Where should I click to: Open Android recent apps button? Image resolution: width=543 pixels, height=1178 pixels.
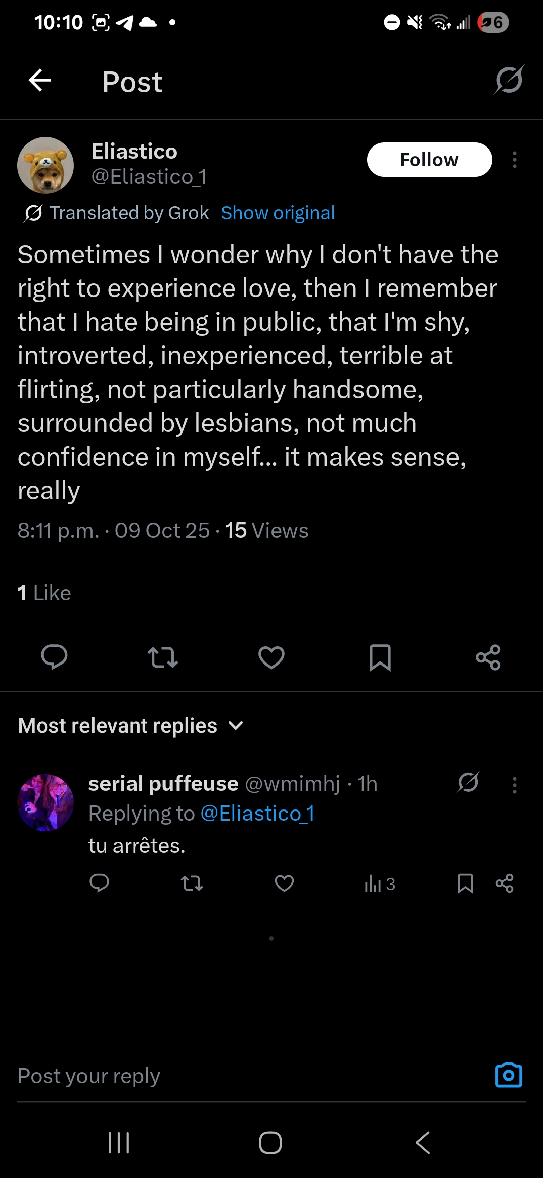click(x=119, y=1143)
